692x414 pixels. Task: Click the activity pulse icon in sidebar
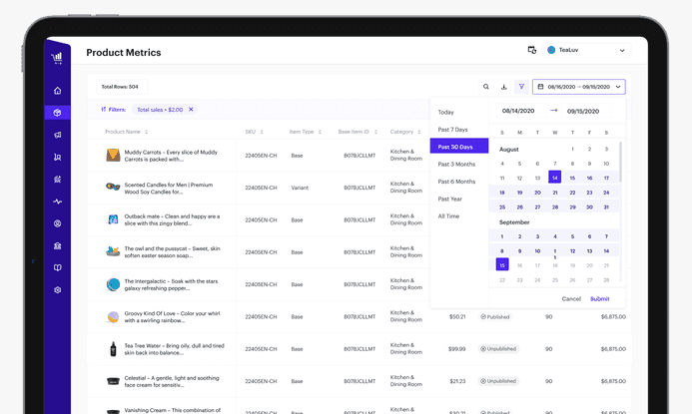pos(58,202)
